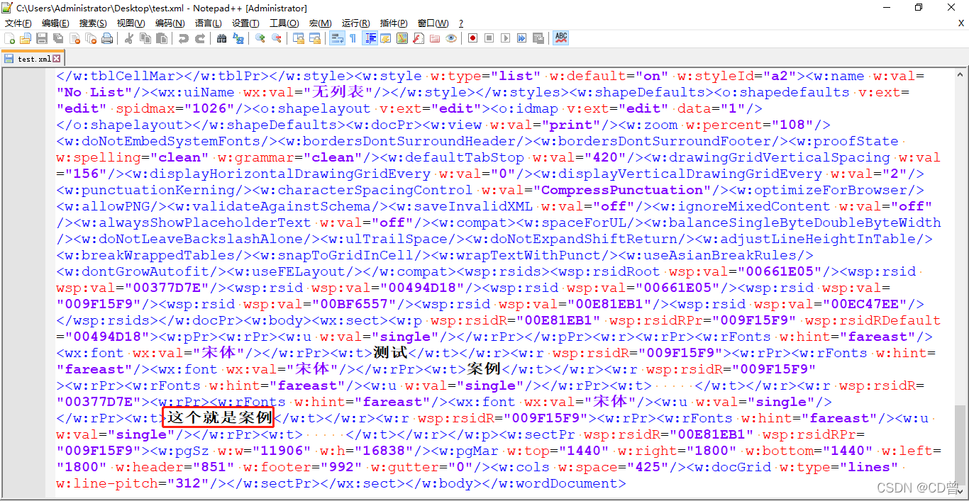Toggle Show All Characters pilcrow icon
This screenshot has height=501, width=969.
[x=353, y=38]
